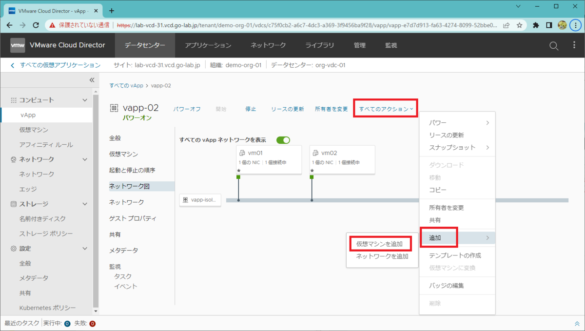Open the すべてのアクション dropdown
Image resolution: width=585 pixels, height=331 pixels.
click(386, 109)
